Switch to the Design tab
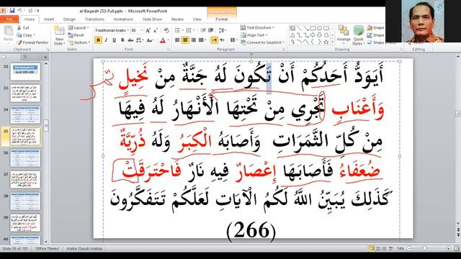Viewport: 461px width, 259px height. click(x=69, y=19)
